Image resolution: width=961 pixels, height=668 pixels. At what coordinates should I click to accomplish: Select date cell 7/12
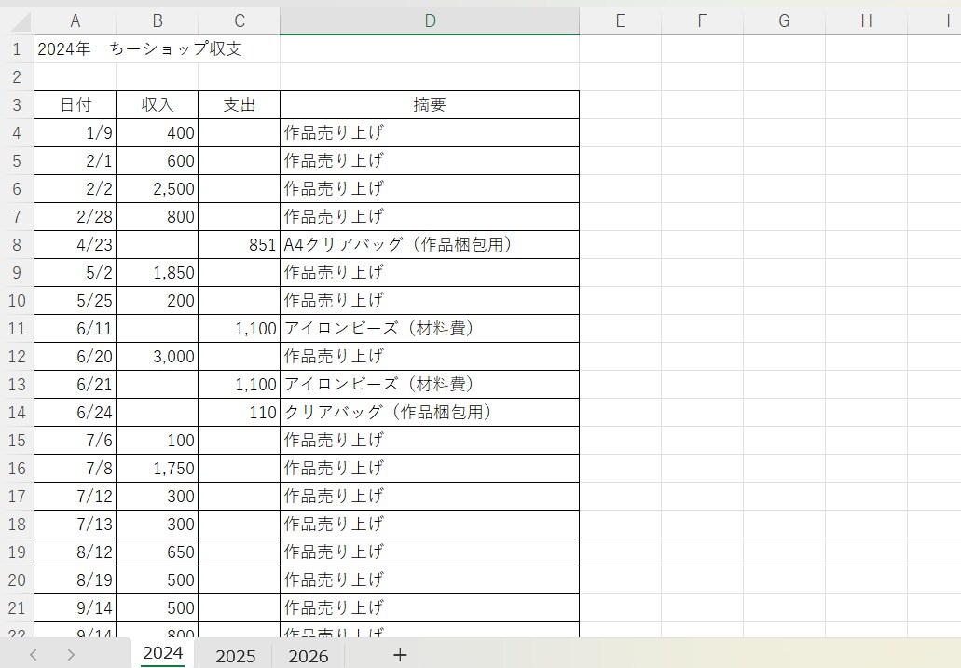click(75, 497)
